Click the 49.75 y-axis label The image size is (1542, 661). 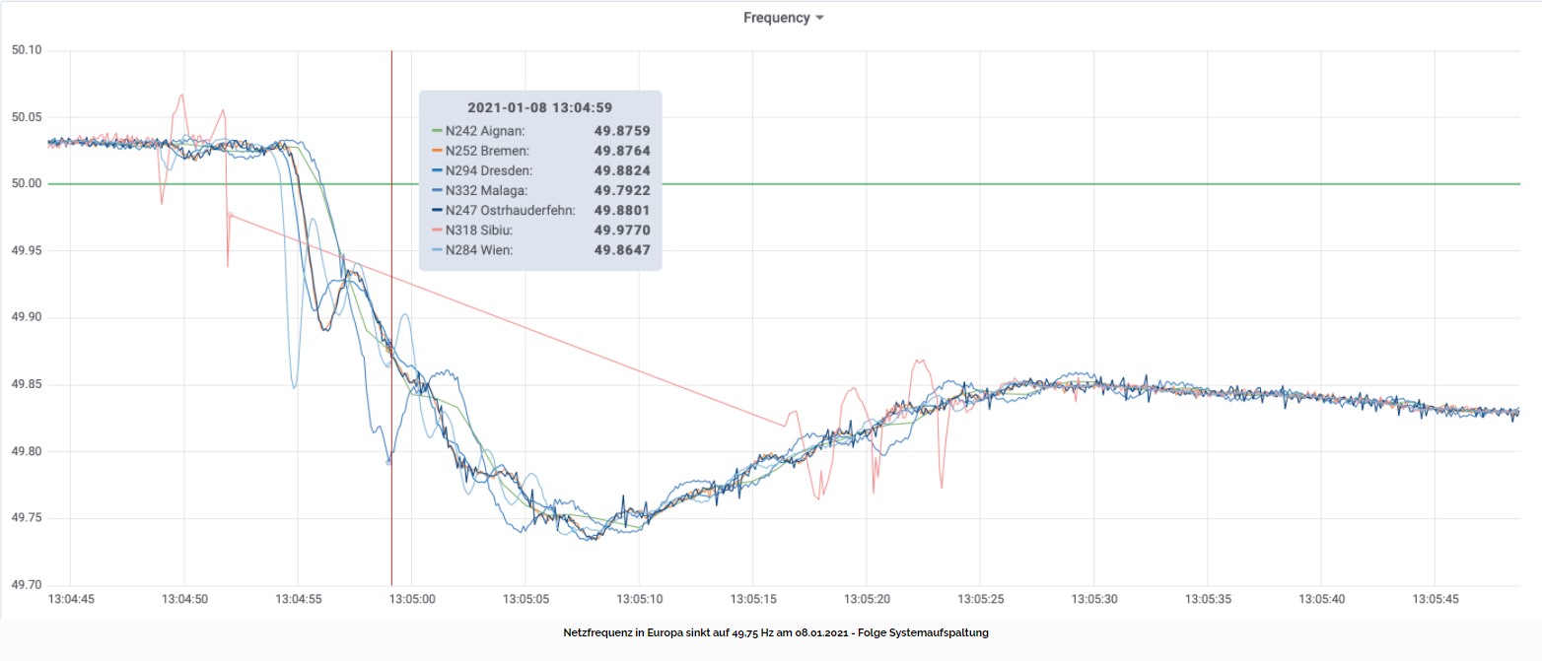coord(27,519)
